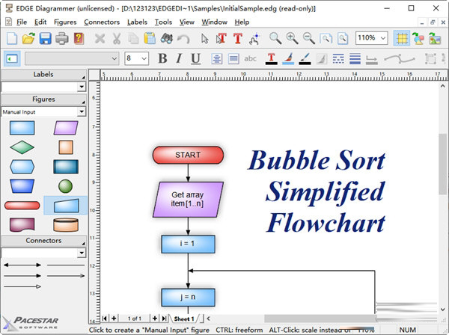Go to the first sheet button

point(105,319)
